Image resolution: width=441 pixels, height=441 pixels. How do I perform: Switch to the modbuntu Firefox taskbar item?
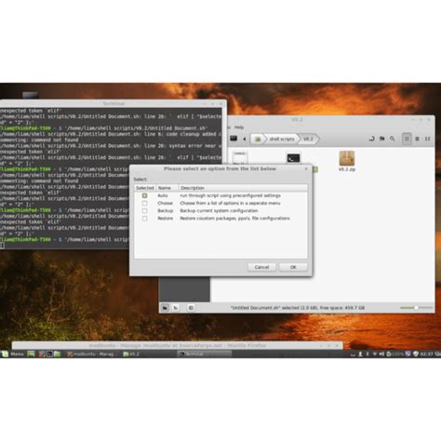pyautogui.click(x=92, y=354)
